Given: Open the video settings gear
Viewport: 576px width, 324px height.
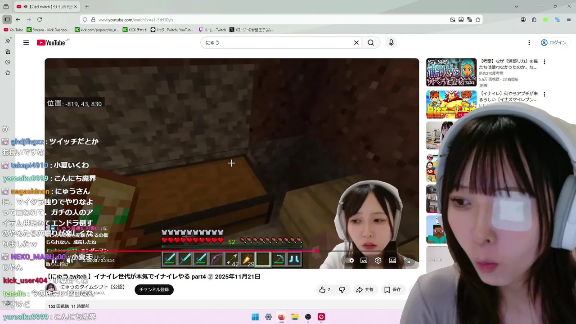Looking at the screenshot, I should click(378, 261).
